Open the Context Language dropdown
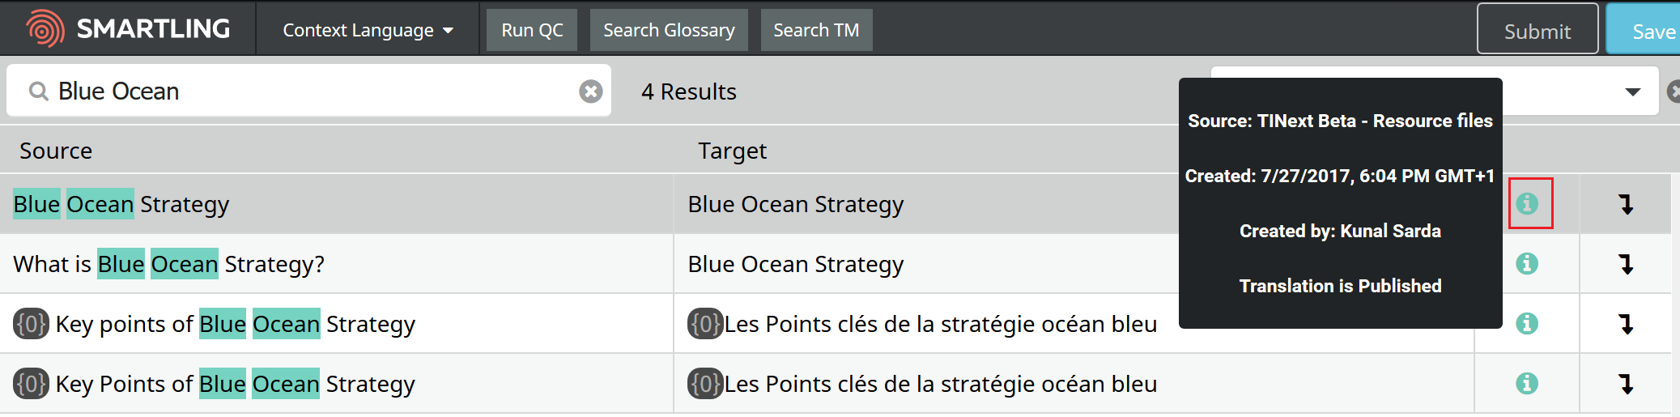This screenshot has height=417, width=1680. point(368,30)
